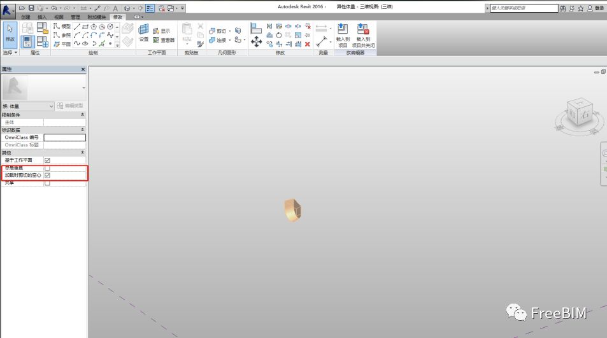Select the Text 'A' tool in quick access

pyautogui.click(x=115, y=8)
